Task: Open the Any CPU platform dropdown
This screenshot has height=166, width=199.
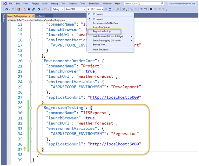Action: coord(76,9)
